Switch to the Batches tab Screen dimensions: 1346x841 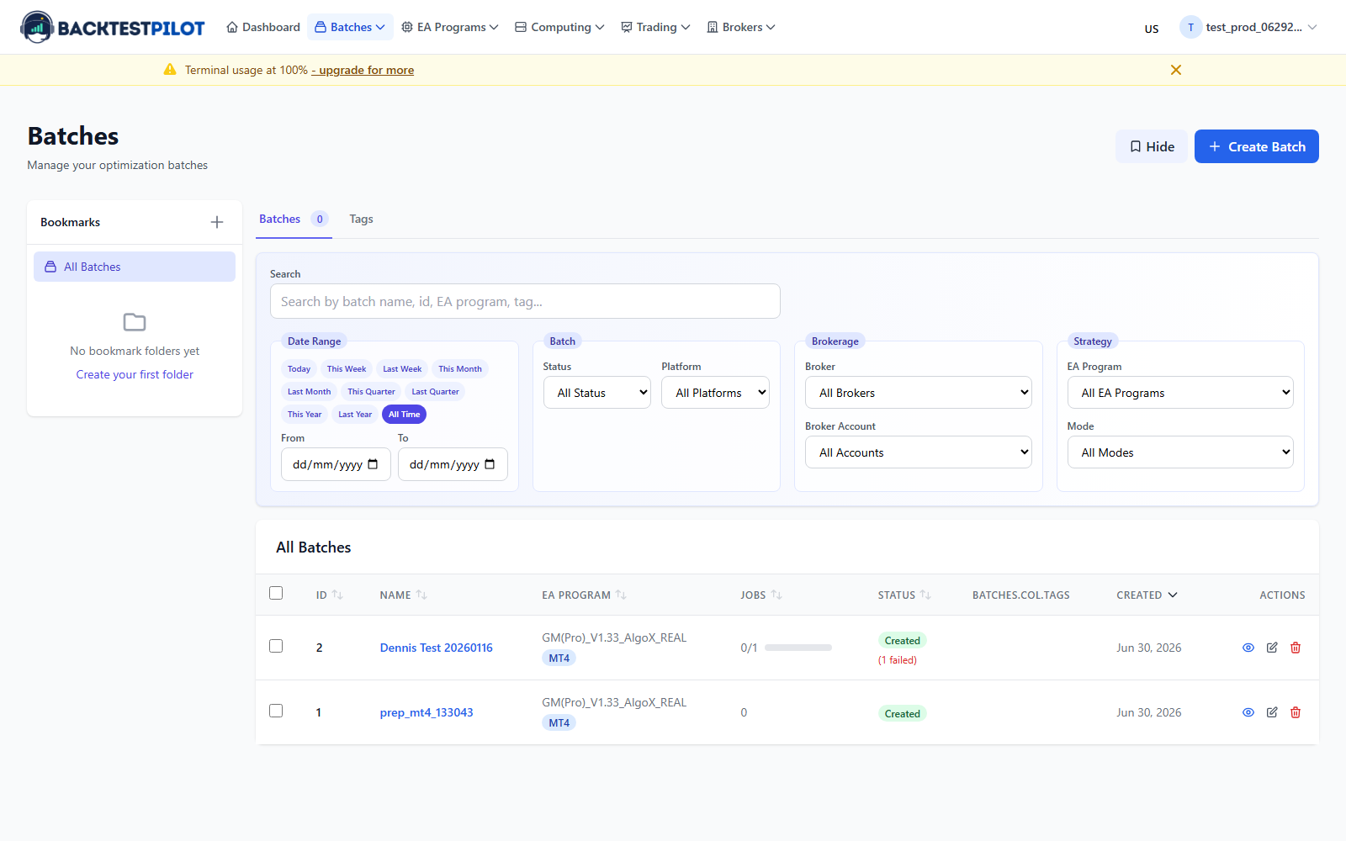[x=294, y=219]
